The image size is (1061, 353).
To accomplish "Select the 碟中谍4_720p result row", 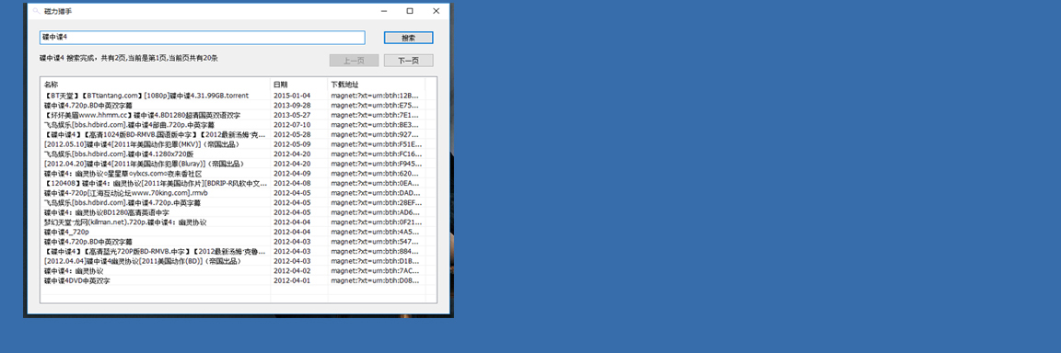I will [233, 232].
